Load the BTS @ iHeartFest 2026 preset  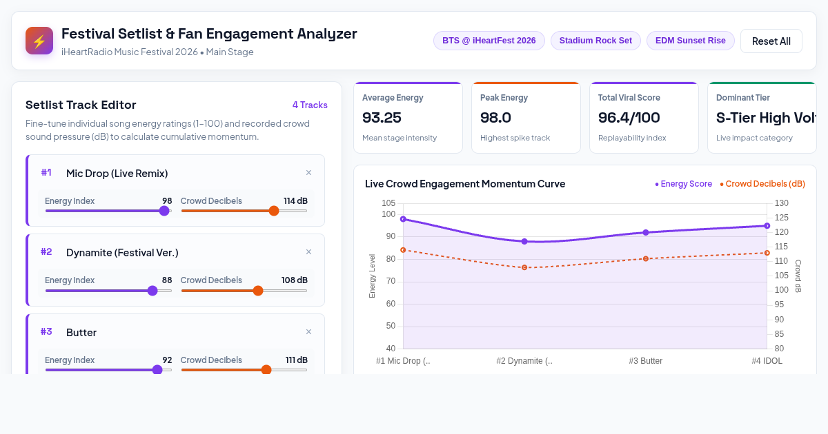point(489,41)
